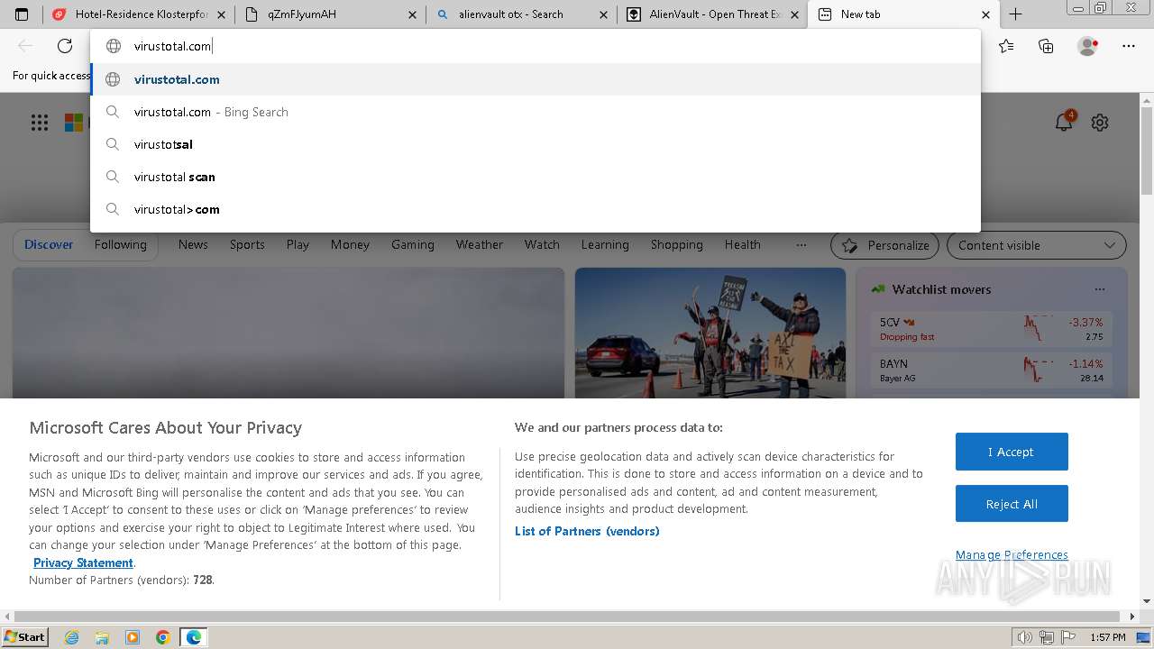Screen dimensions: 1154x649
Task: Launch Internet Explorer from the taskbar
Action: 72,637
